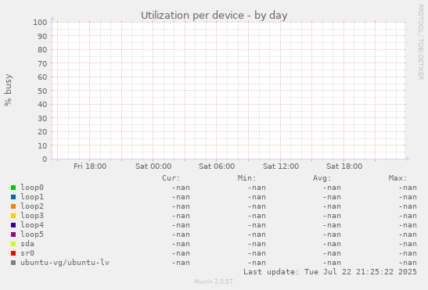
Task: Click the Sat 18:00 time label
Action: 344,166
